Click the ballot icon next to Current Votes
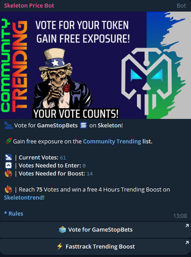Screen dimensions: 191x257 click(8, 157)
